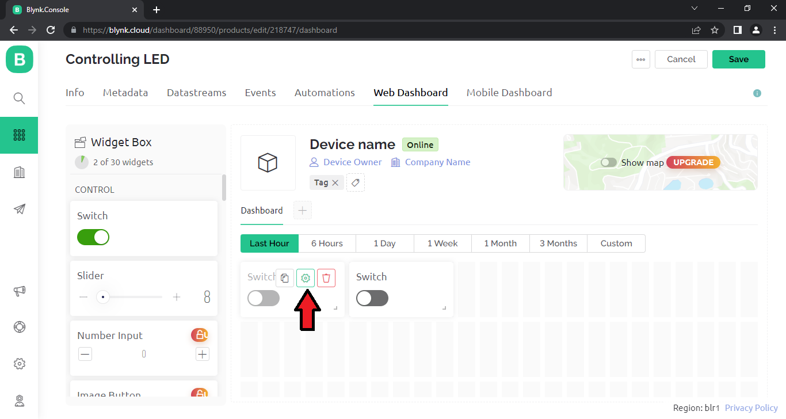Switch to the Info tab
This screenshot has height=419, width=786.
click(75, 93)
